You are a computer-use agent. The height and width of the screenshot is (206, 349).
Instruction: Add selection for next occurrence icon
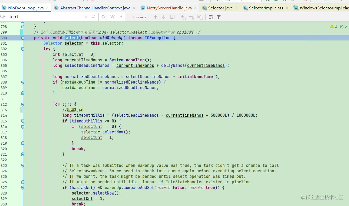coord(183,17)
